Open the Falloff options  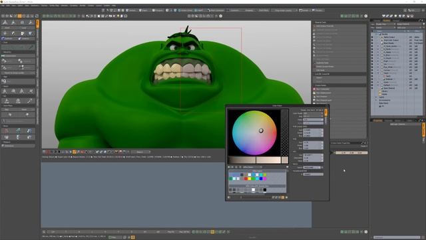(200, 11)
